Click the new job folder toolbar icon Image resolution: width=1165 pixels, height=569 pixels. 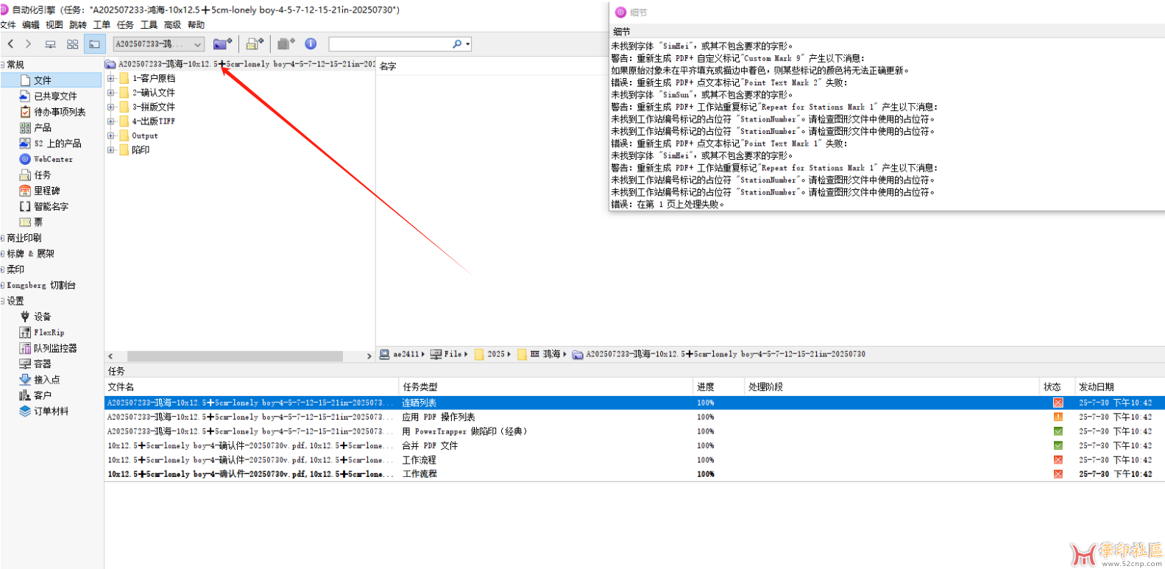(222, 44)
